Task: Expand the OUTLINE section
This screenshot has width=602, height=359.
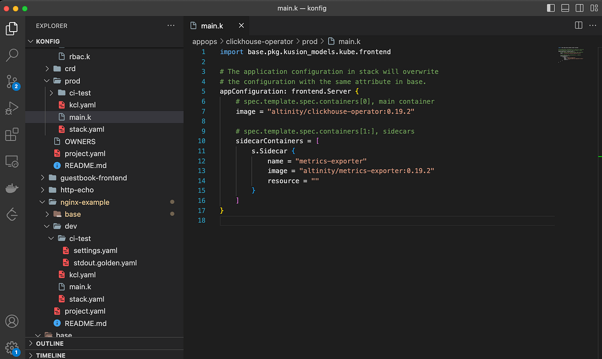Action: coord(50,343)
